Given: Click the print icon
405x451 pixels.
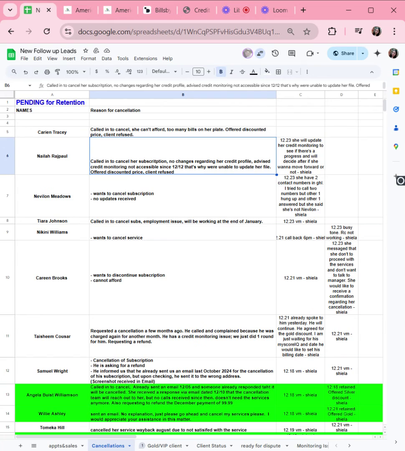Looking at the screenshot, I should click(x=47, y=72).
